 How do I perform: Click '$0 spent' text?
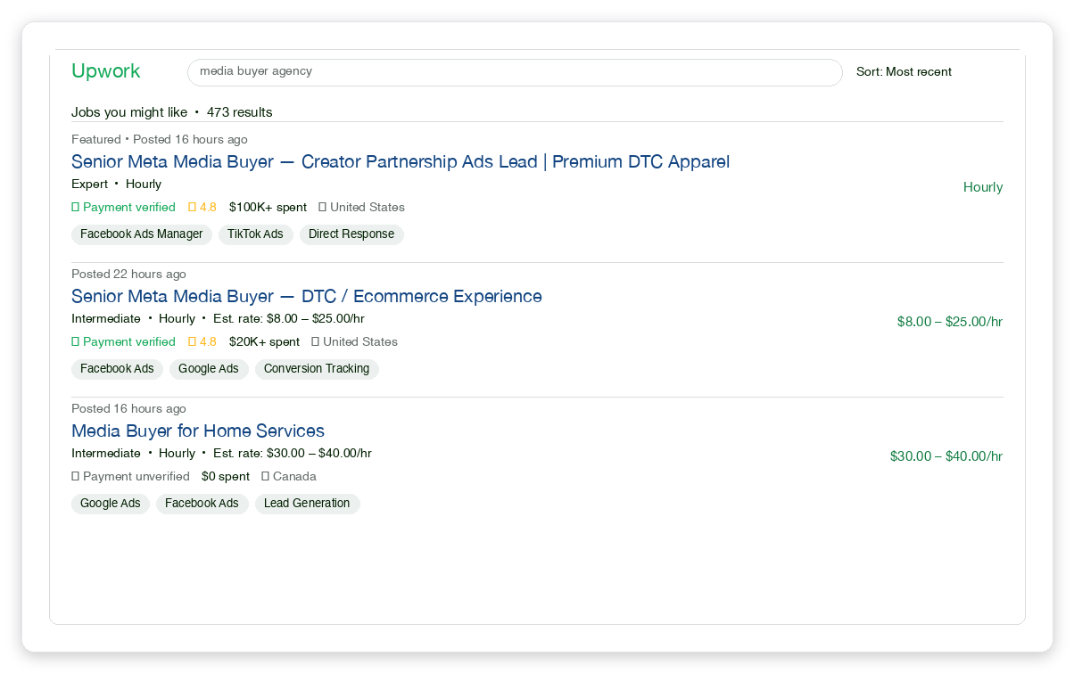(226, 477)
